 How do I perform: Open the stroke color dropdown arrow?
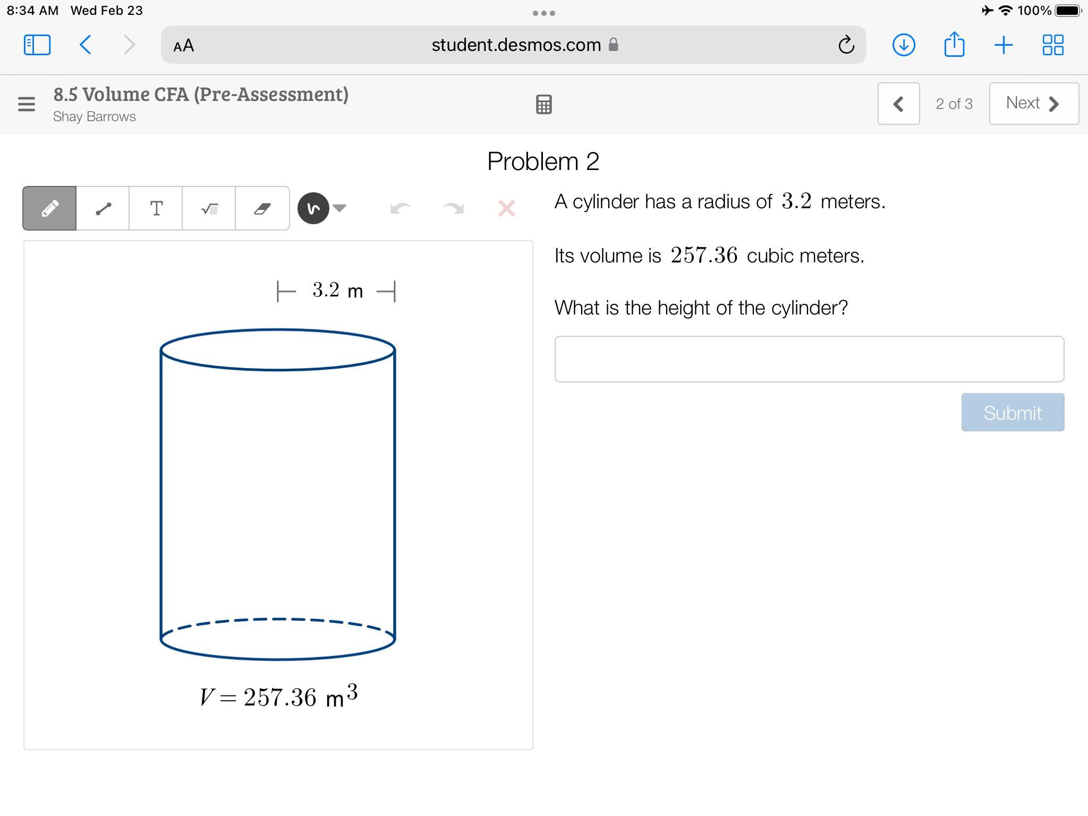(339, 208)
